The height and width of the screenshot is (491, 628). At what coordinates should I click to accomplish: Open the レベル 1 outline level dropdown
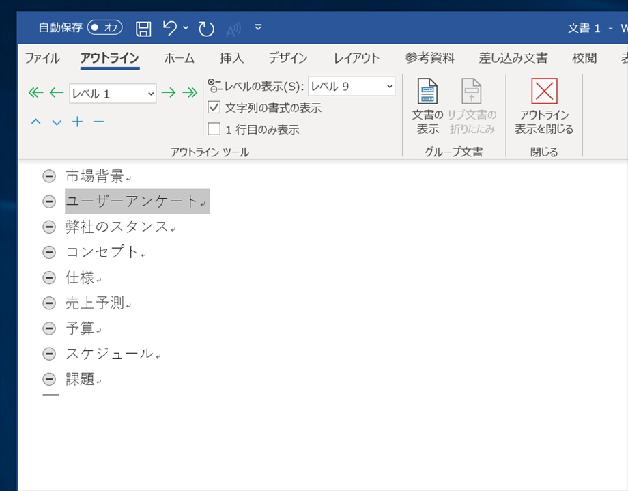click(113, 94)
